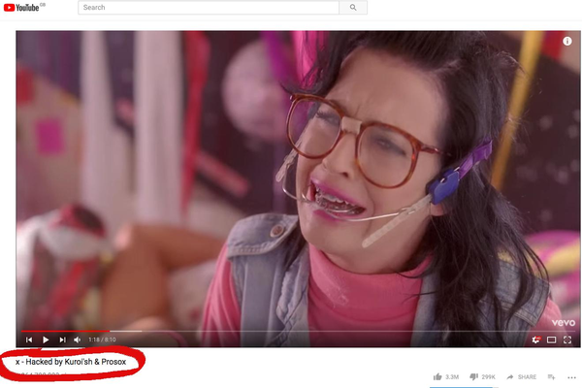Click the 1:18 / 8:10 timestamp
This screenshot has height=388, width=582.
click(102, 339)
